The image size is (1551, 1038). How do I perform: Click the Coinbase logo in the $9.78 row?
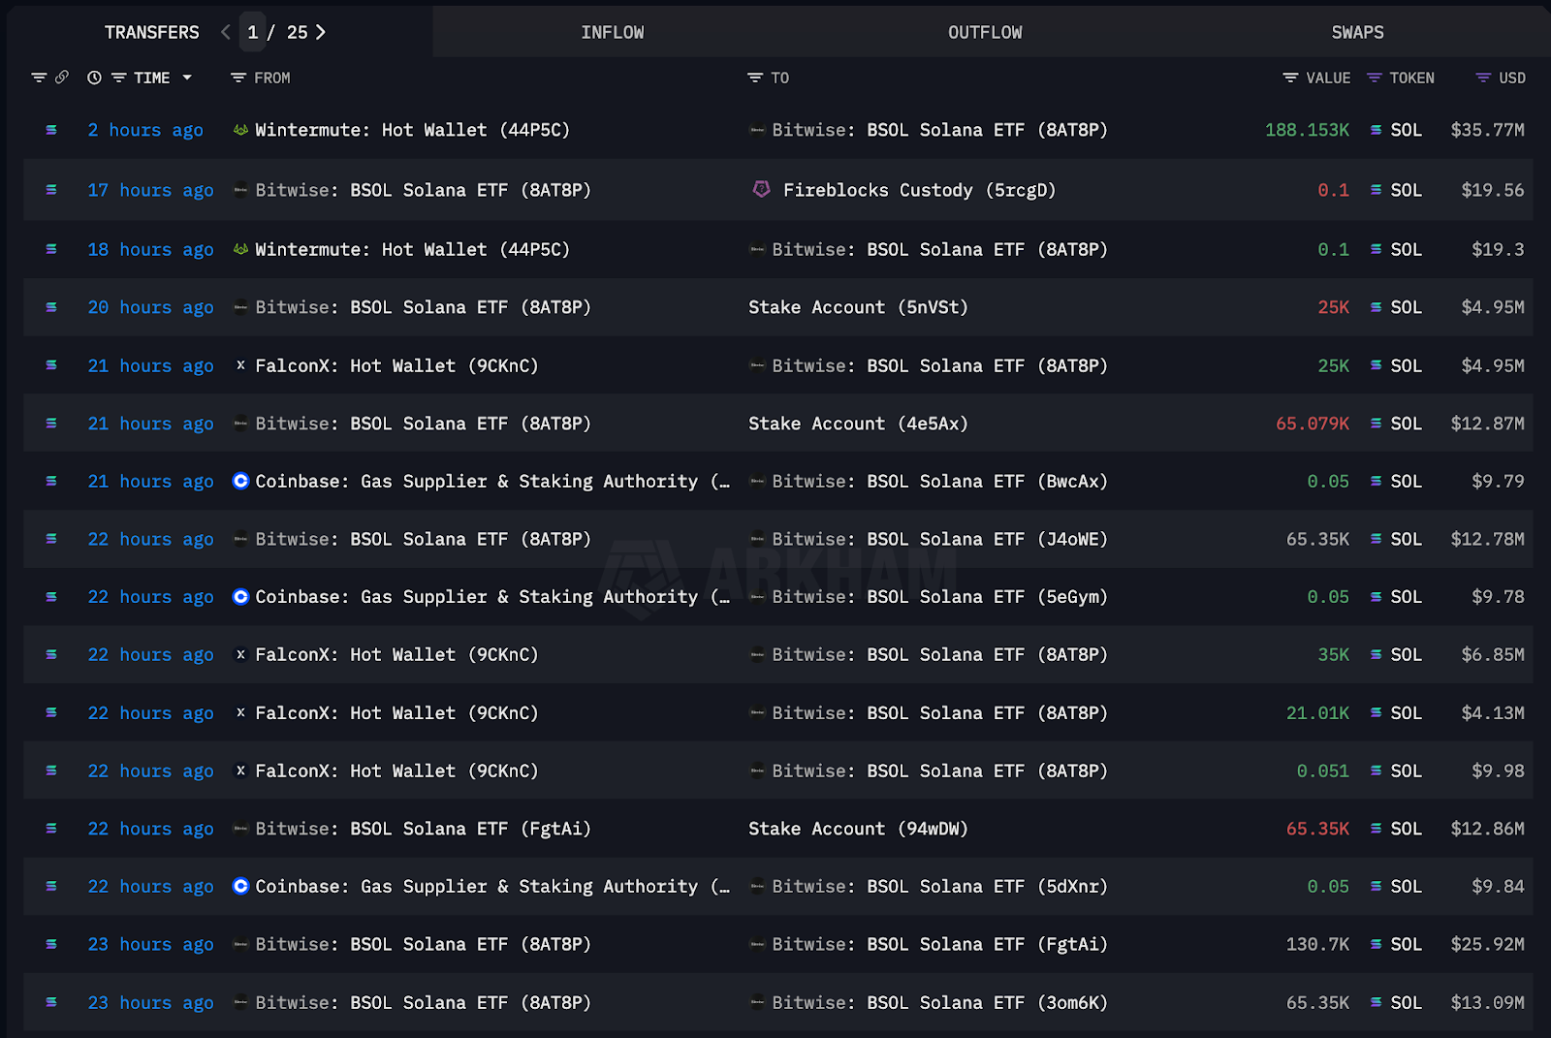241,596
